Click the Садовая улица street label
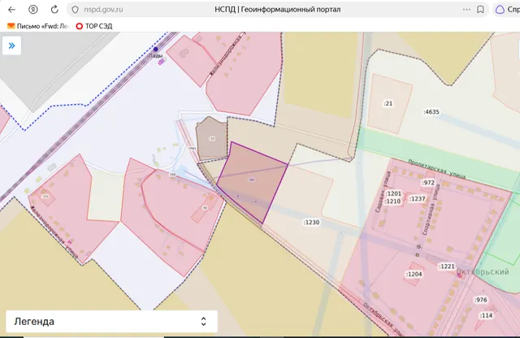This screenshot has width=520, height=338. click(383, 192)
